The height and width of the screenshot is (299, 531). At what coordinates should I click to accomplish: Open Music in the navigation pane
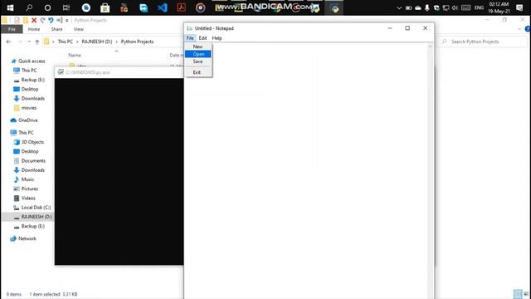[x=27, y=179]
